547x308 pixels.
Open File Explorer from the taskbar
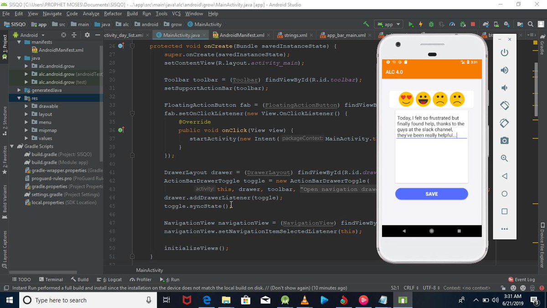coord(226,300)
